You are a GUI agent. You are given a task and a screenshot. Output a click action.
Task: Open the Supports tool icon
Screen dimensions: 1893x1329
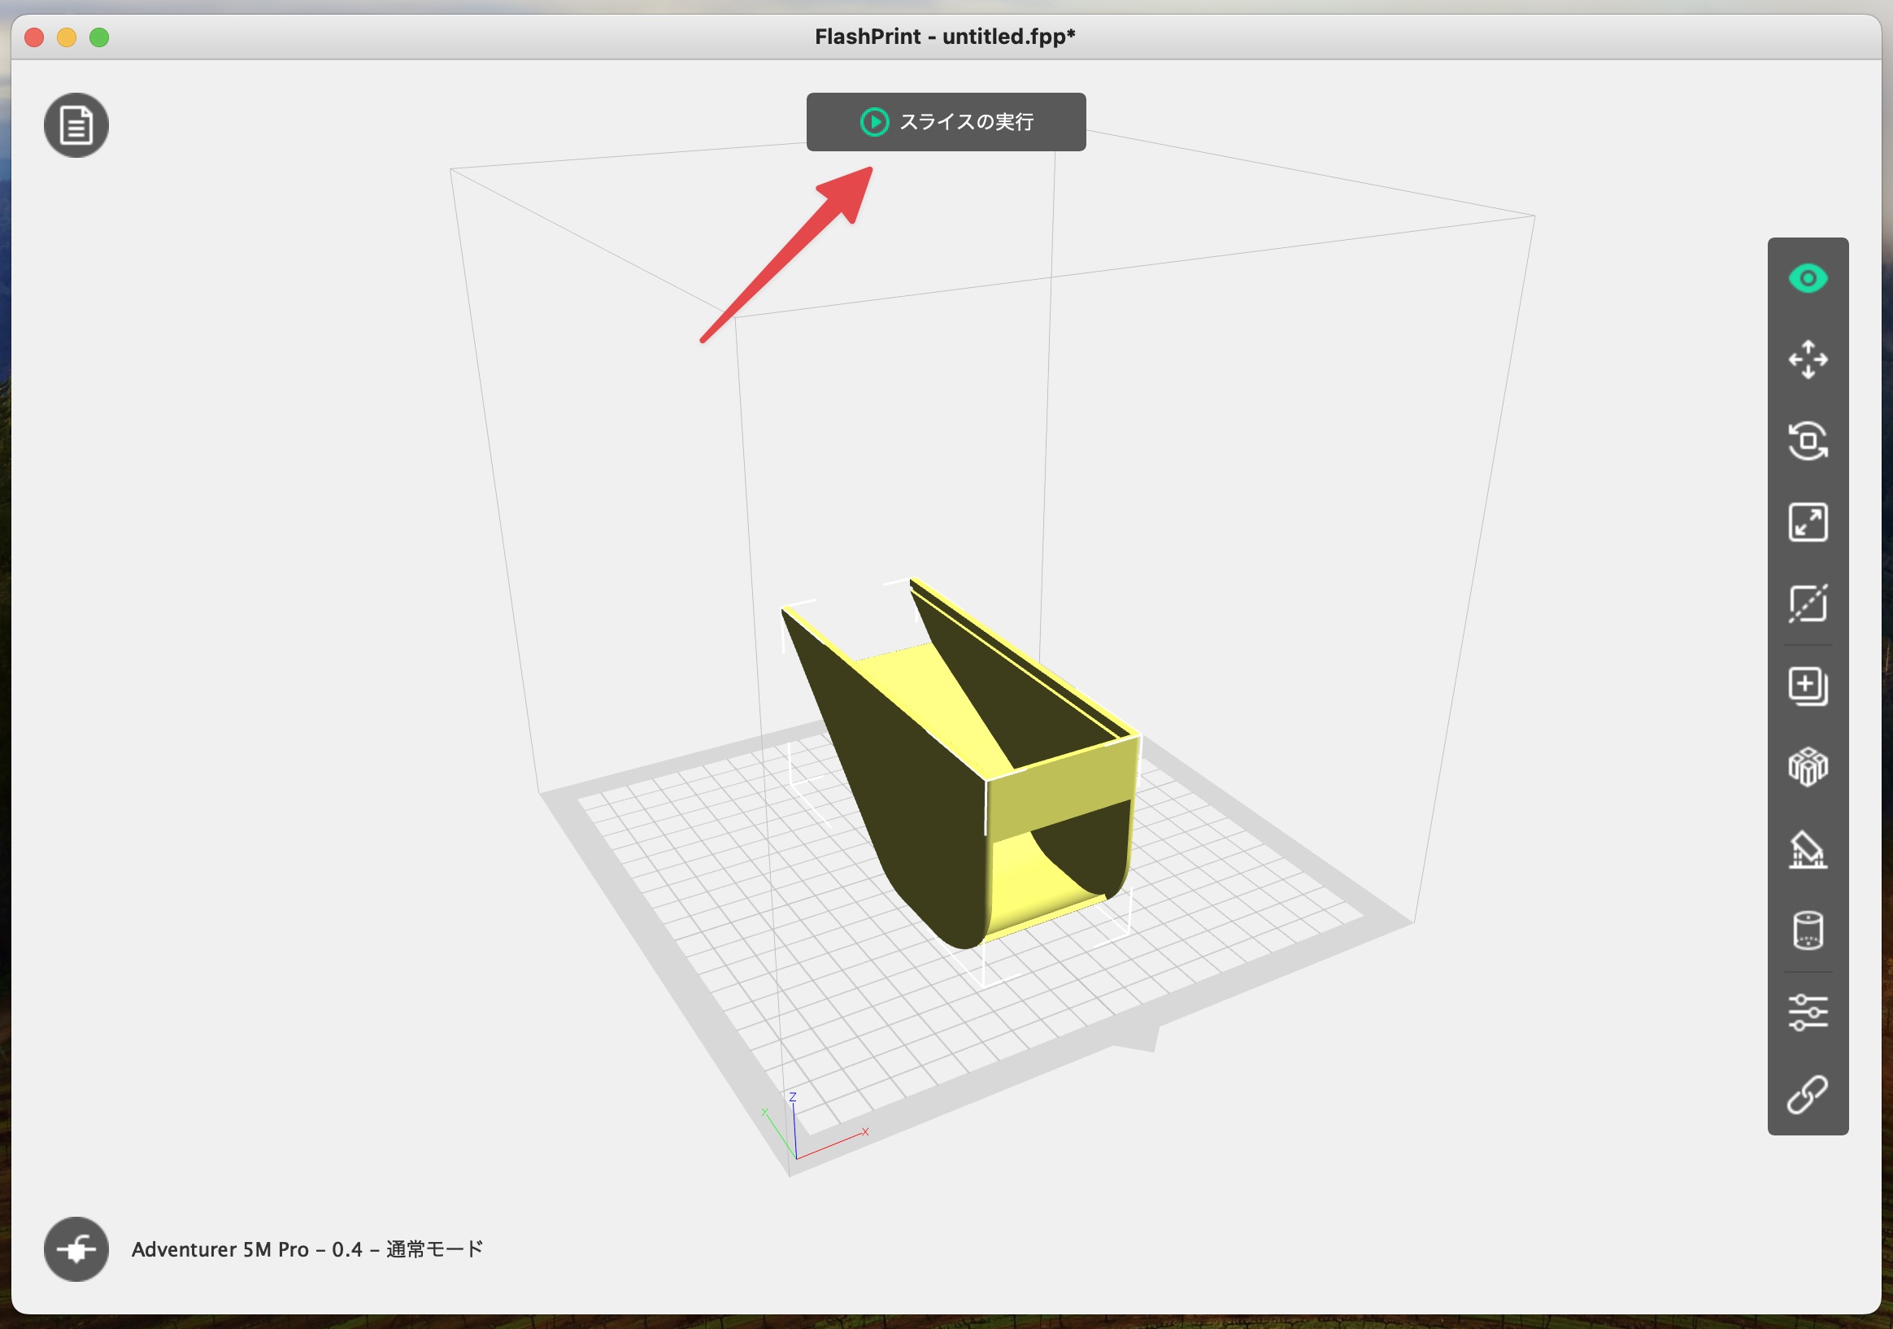(1808, 849)
